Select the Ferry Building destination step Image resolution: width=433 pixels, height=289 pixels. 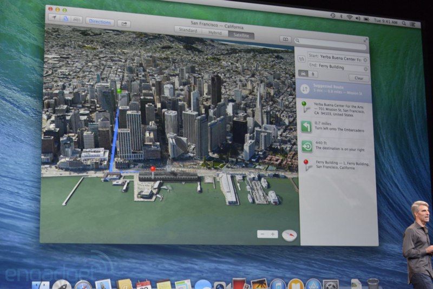[337, 166]
